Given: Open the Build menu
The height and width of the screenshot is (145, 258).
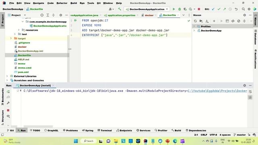Looking at the screenshot, I should [x=73, y=3].
